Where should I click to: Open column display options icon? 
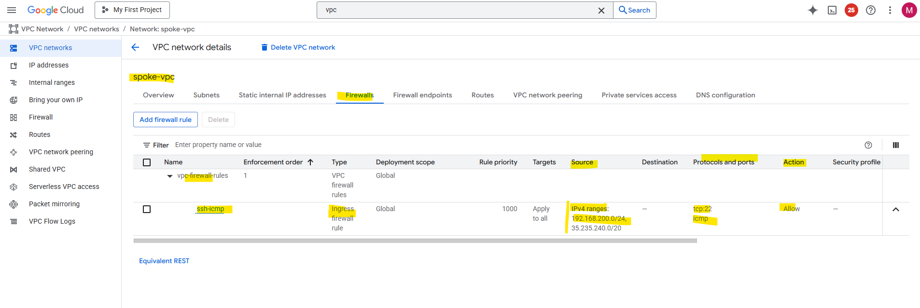[x=896, y=145]
